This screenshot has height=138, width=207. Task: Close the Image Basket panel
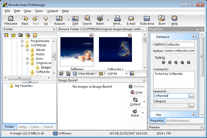(x=144, y=80)
